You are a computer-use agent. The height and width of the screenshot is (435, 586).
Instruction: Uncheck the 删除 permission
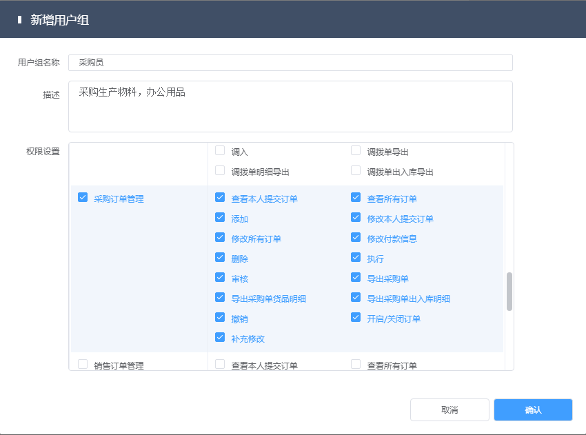point(220,258)
